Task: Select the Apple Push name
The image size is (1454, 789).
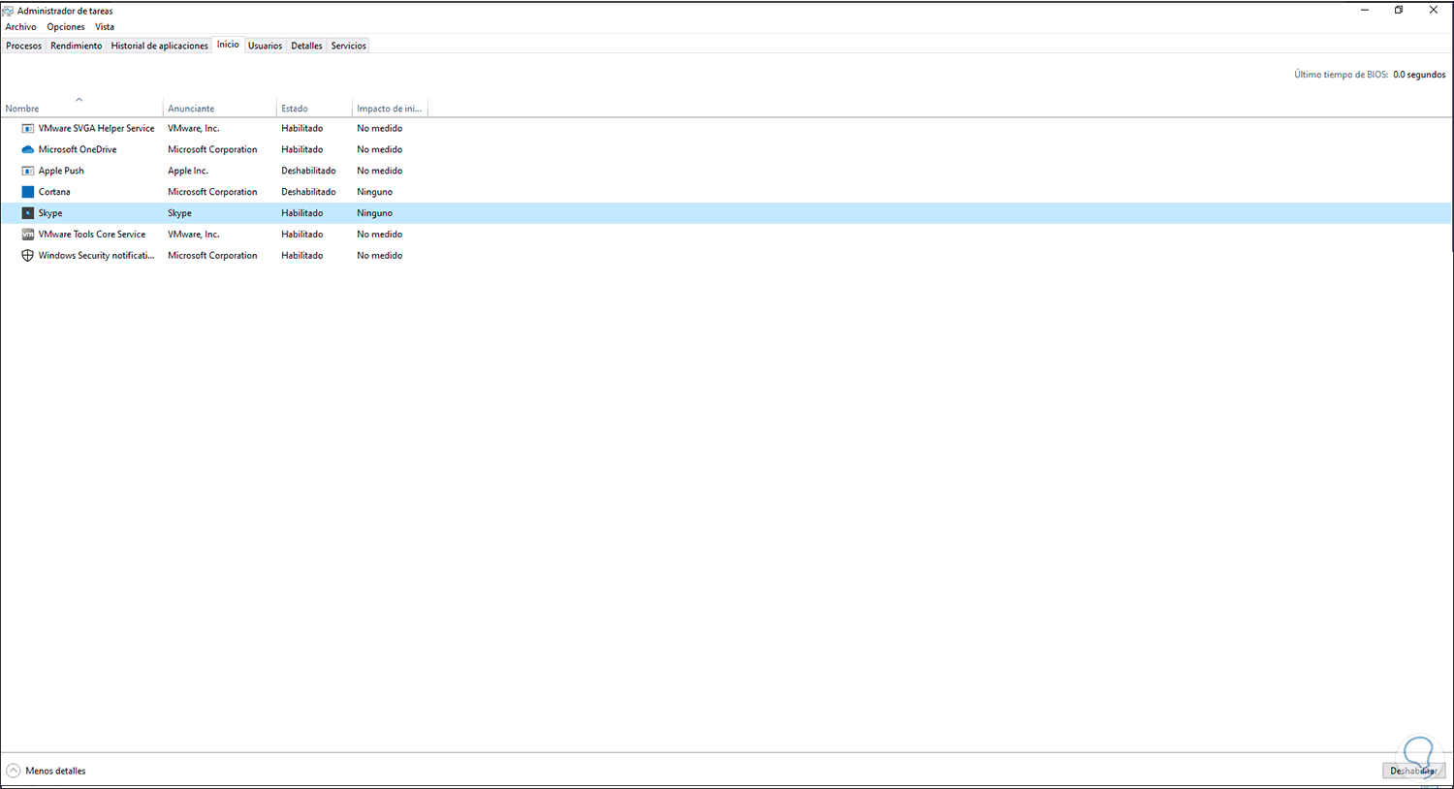Action: coord(61,171)
